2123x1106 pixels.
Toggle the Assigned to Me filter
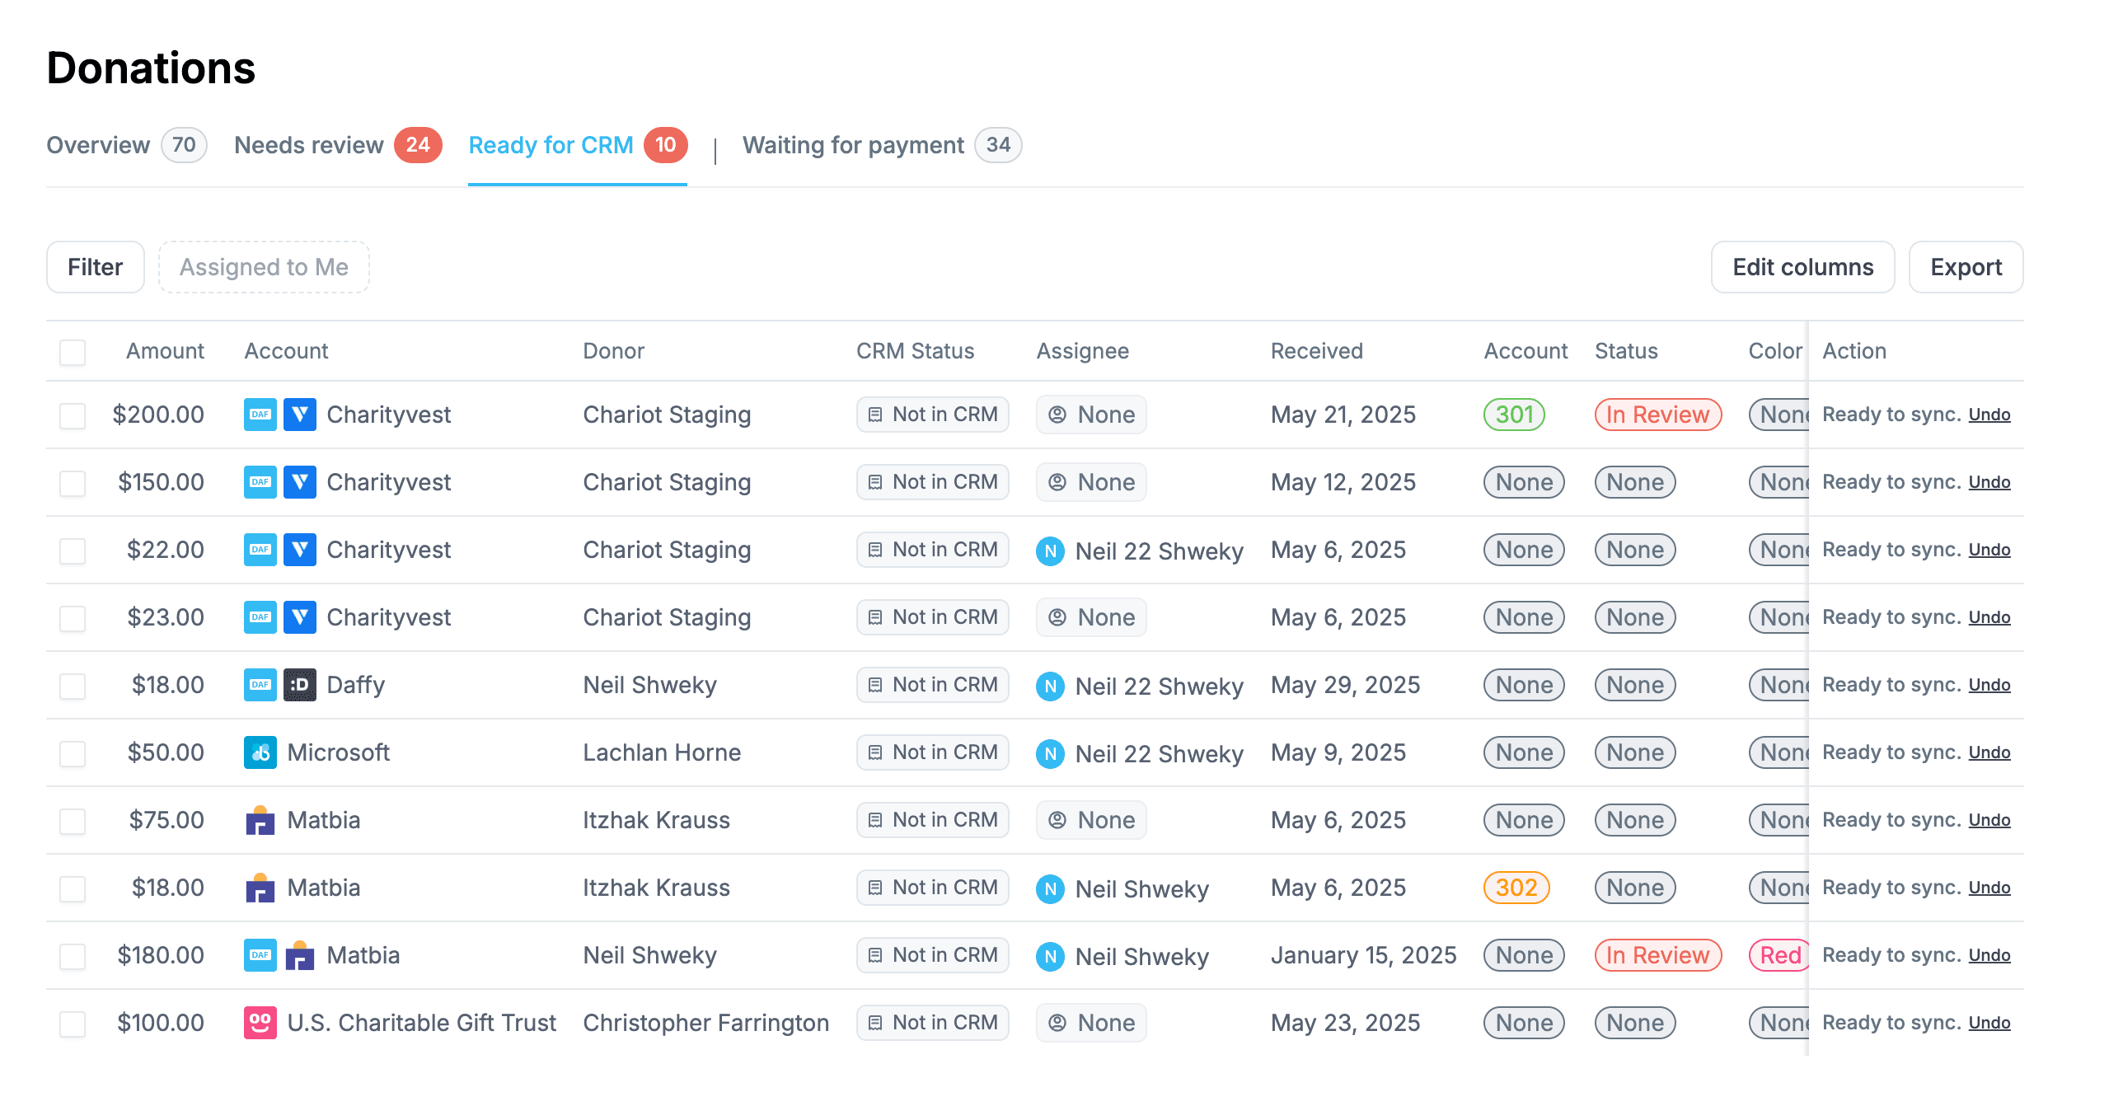click(x=264, y=267)
